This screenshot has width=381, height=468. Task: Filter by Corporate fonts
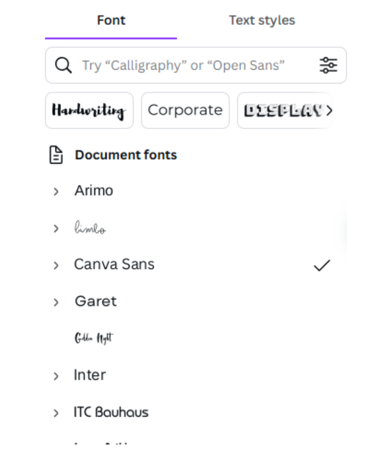(x=185, y=110)
